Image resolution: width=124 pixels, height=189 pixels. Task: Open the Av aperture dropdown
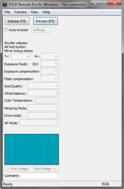click(49, 57)
